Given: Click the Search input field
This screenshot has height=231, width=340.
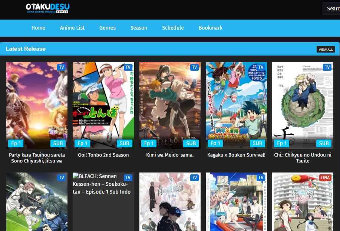Looking at the screenshot, I should [331, 9].
